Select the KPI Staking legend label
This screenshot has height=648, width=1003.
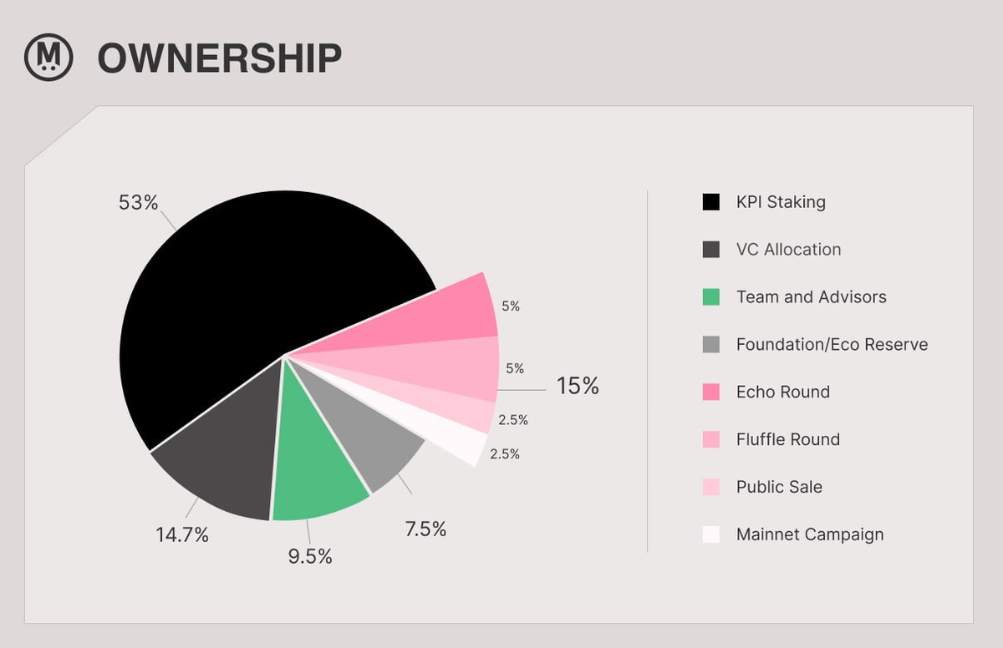(781, 202)
